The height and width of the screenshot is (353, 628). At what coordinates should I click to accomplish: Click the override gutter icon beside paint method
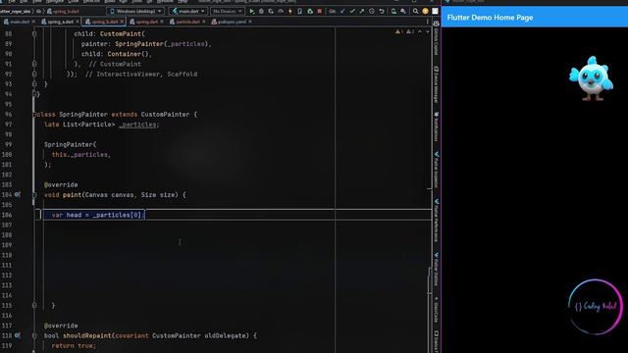(x=18, y=194)
